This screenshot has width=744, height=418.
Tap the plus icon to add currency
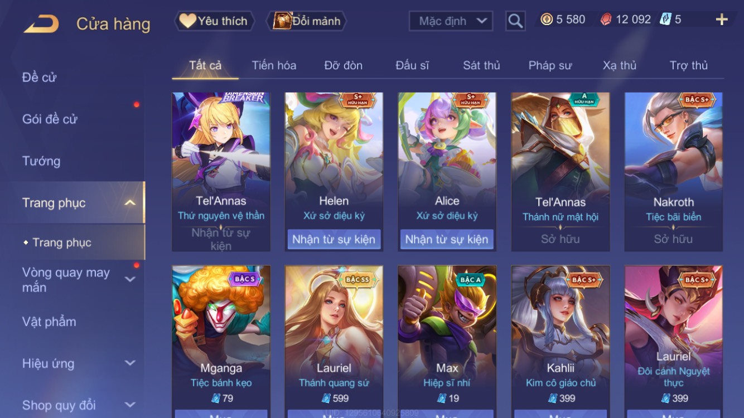[722, 20]
